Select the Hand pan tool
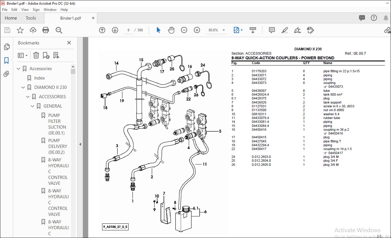 pos(171,30)
